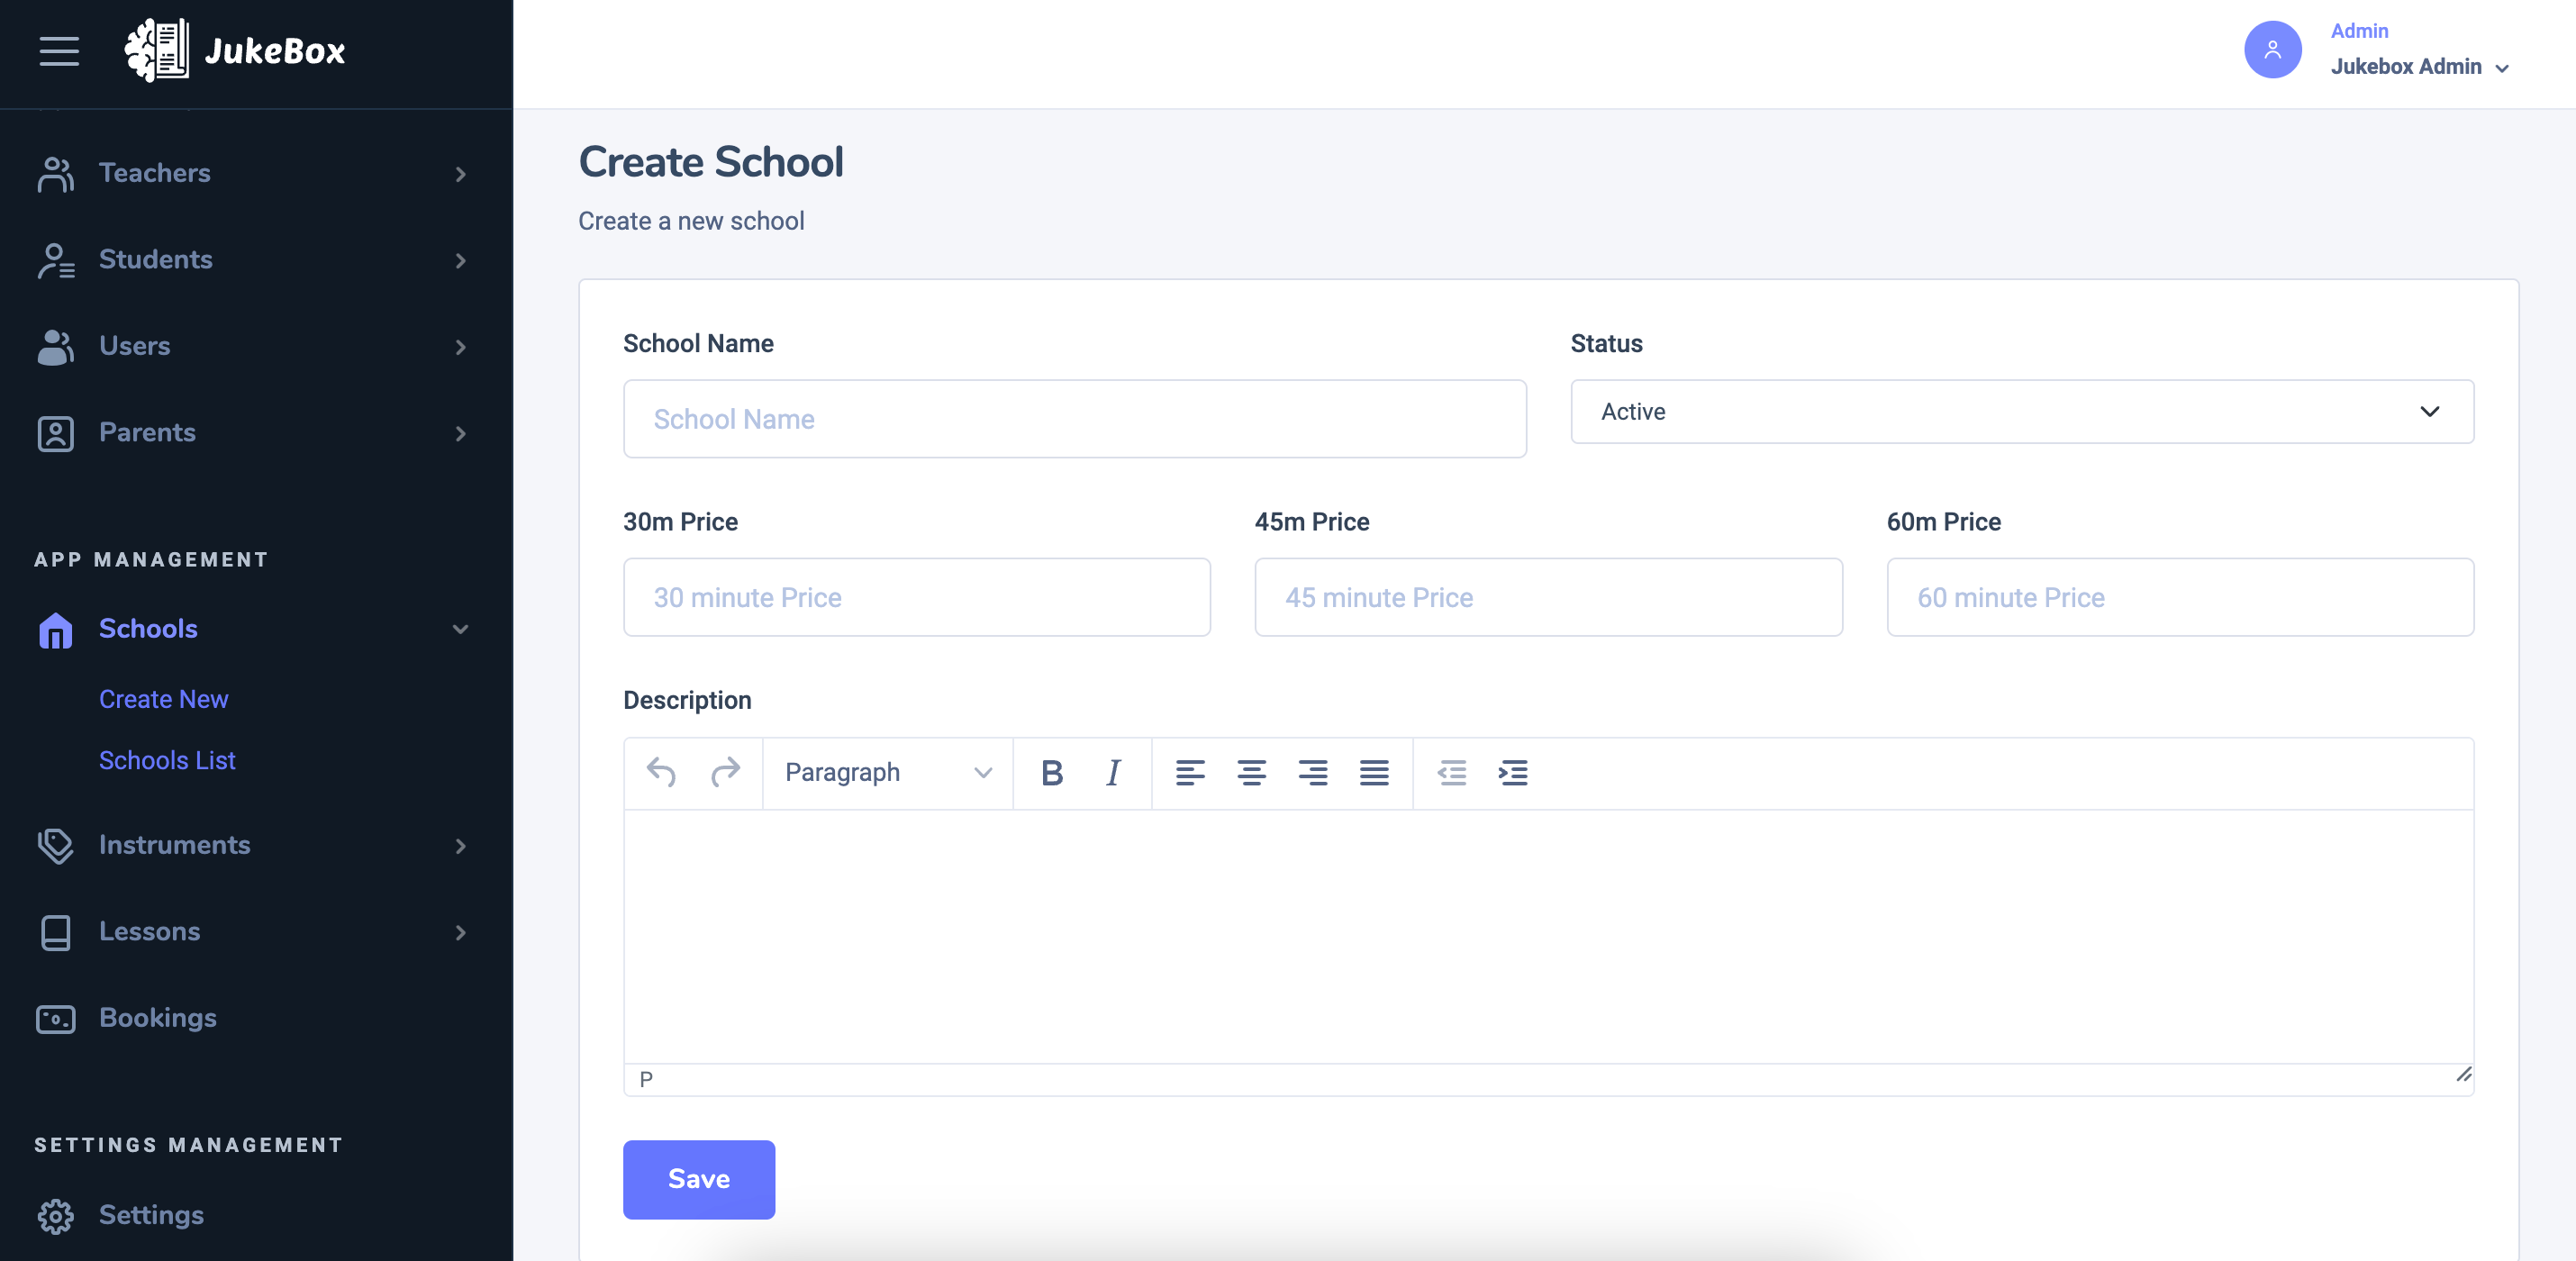Go to Schools List link
The height and width of the screenshot is (1261, 2576).
click(167, 760)
